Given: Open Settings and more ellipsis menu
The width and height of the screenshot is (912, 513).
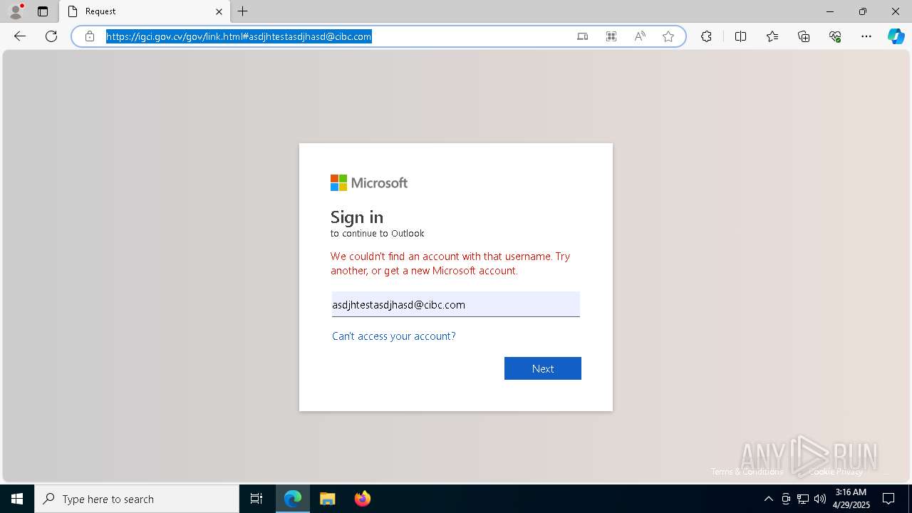Looking at the screenshot, I should tap(866, 36).
